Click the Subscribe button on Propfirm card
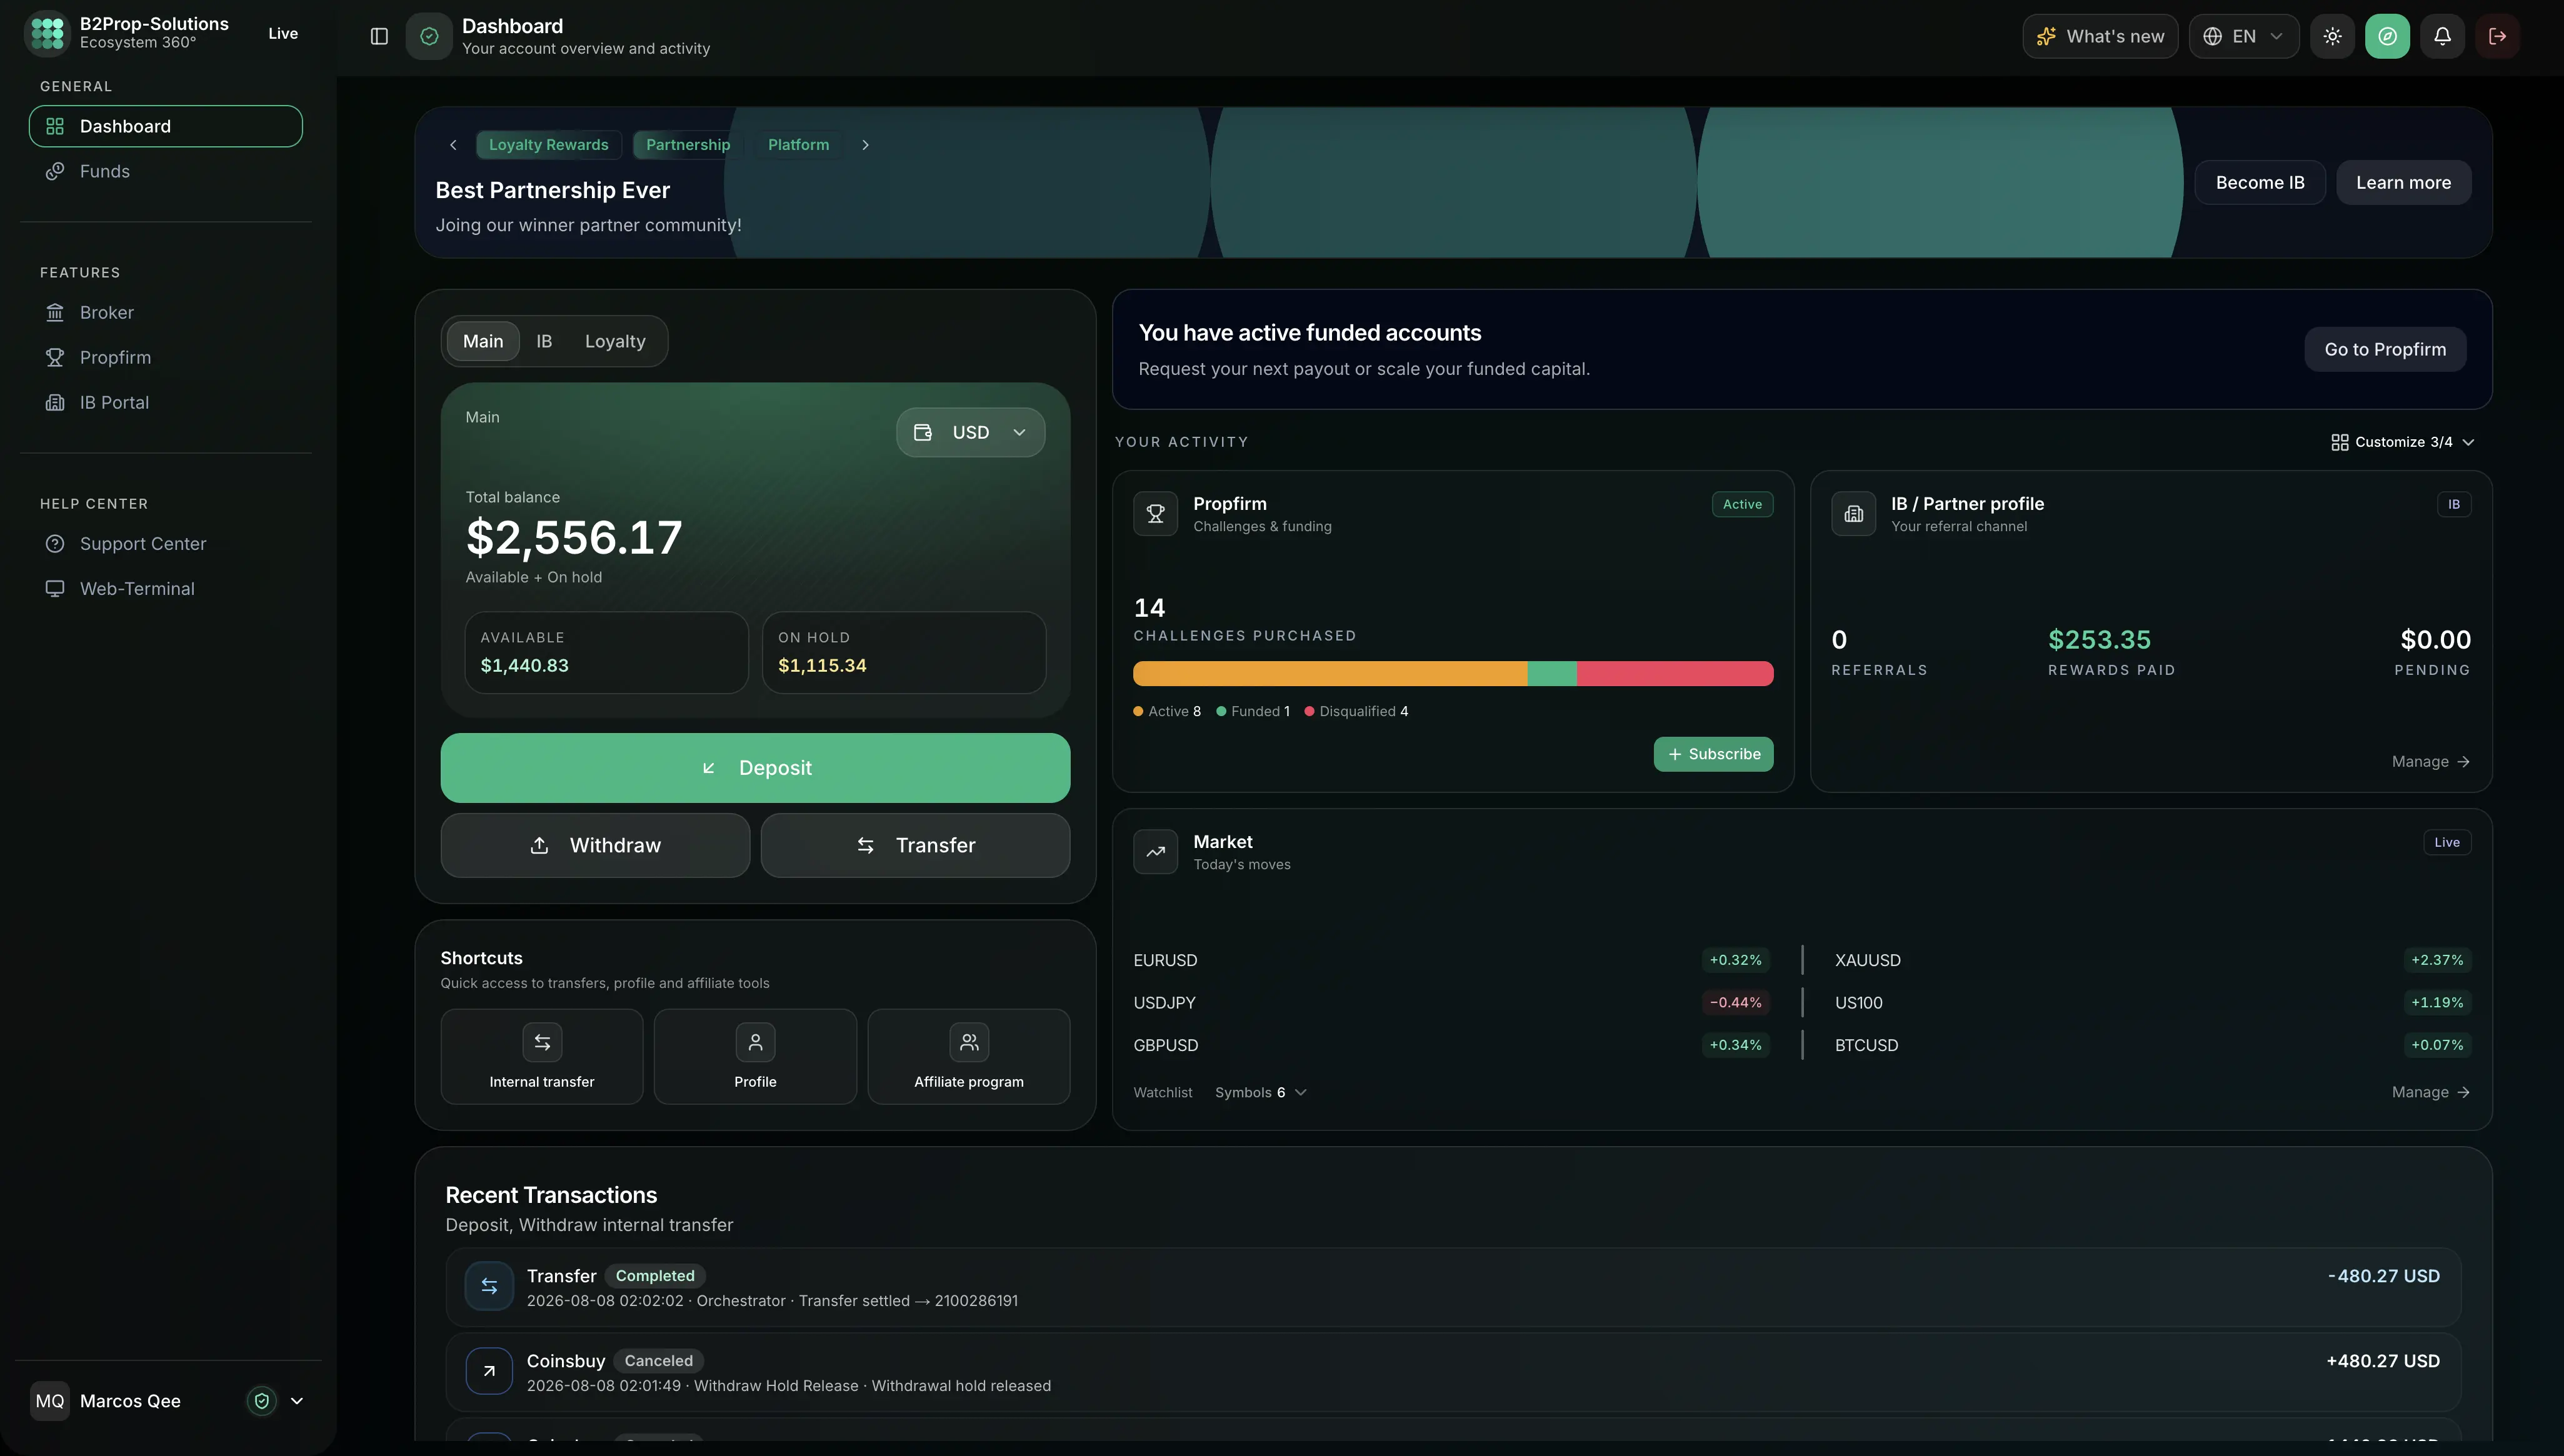This screenshot has height=1456, width=2564. [x=1713, y=754]
